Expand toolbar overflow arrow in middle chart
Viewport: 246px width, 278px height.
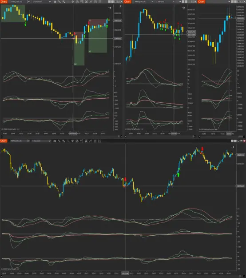coord(180,2)
